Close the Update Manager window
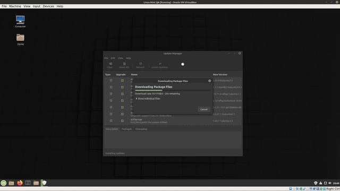The width and height of the screenshot is (340, 191). 240,53
